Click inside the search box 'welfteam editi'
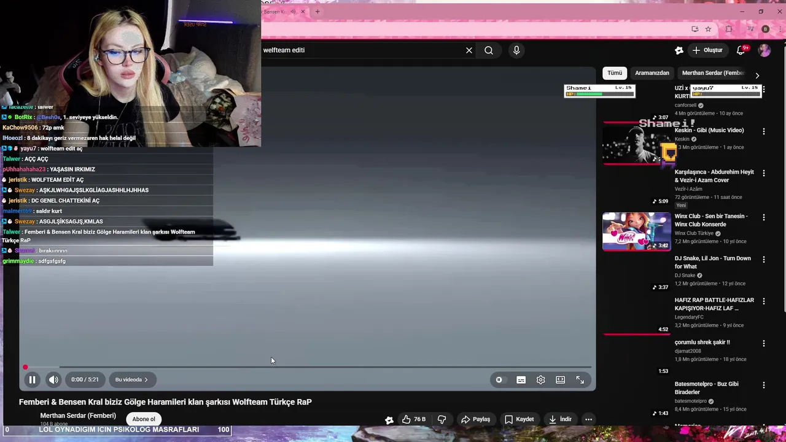Viewport: 786px width, 442px height. tap(362, 50)
